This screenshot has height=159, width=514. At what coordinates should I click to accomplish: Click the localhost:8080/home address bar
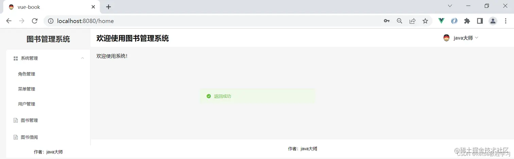pos(218,21)
